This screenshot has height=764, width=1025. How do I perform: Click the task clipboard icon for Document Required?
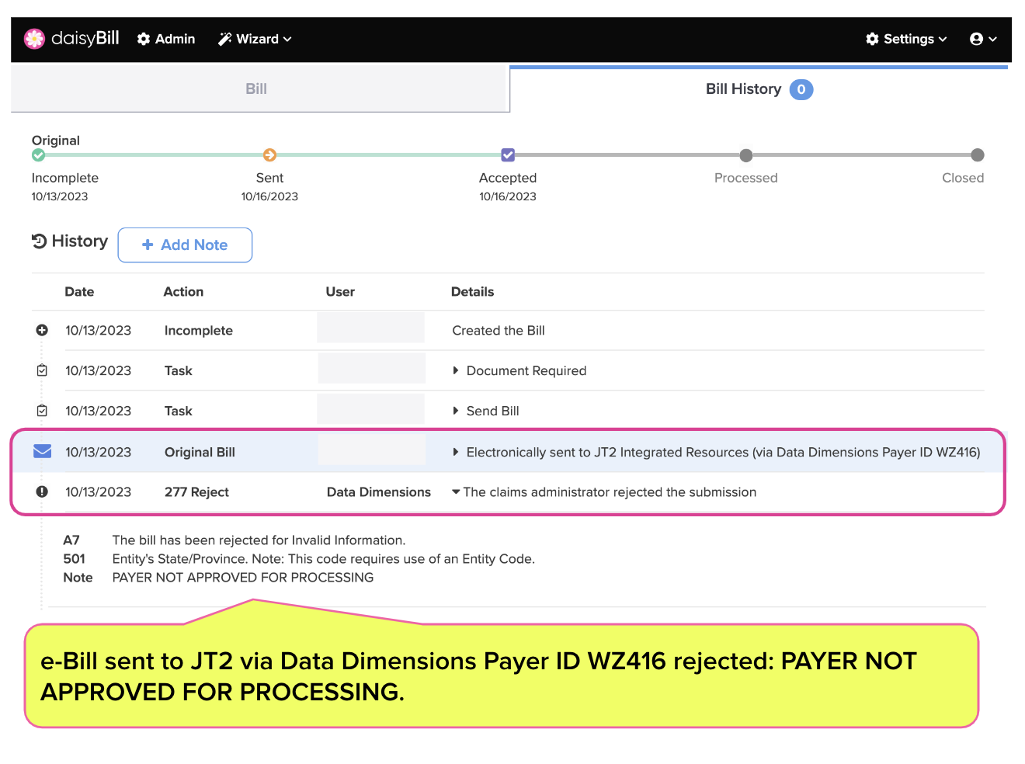42,370
